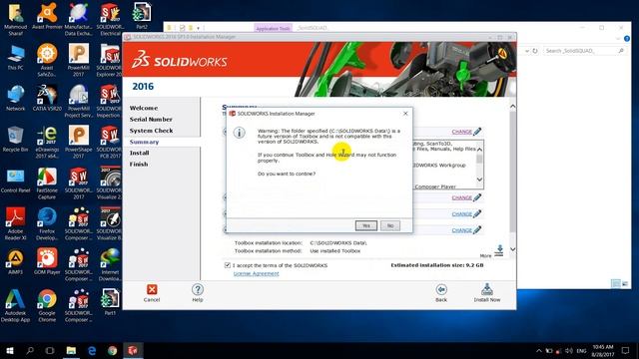This screenshot has height=359, width=639.
Task: Open Microsoft Edge from the taskbar
Action: 92,350
